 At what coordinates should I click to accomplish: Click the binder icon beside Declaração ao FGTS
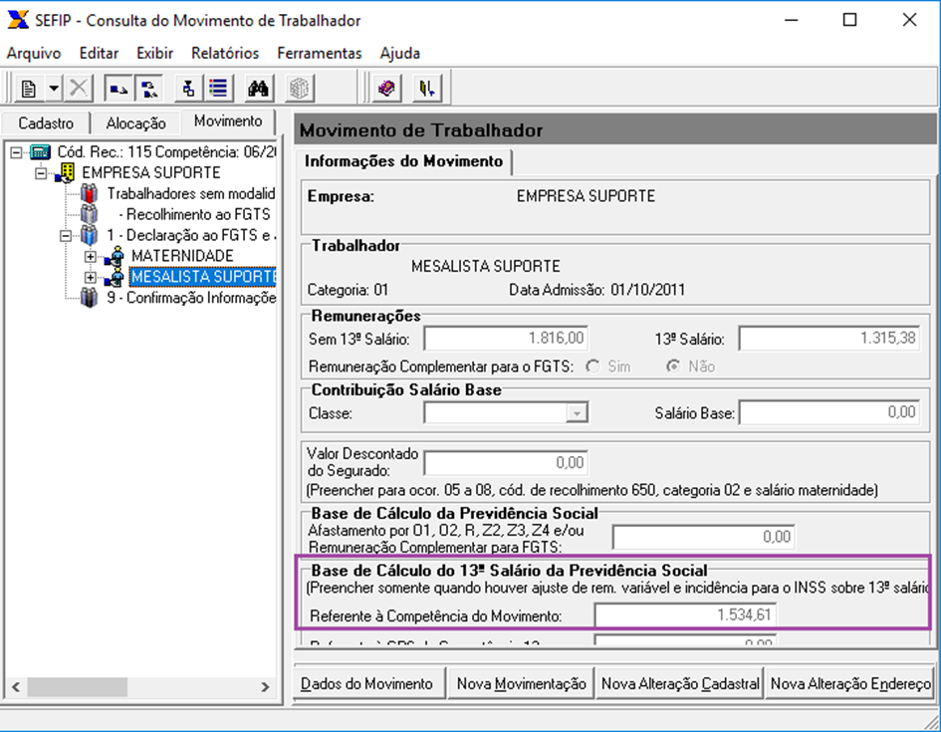89,235
